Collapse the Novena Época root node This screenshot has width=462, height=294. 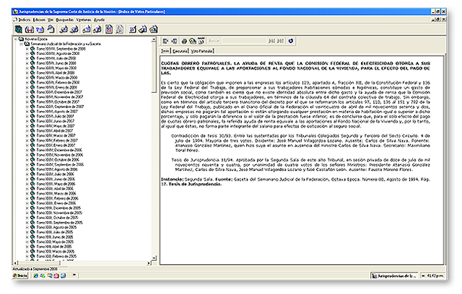[16, 39]
